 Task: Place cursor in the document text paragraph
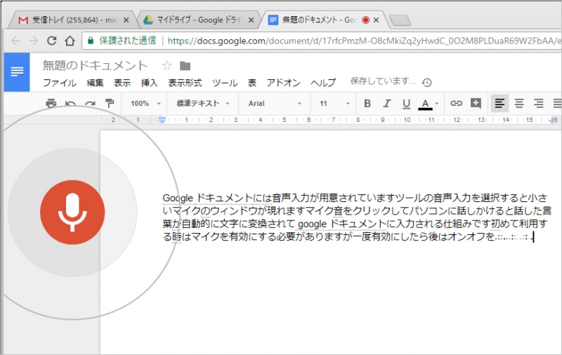pos(355,217)
